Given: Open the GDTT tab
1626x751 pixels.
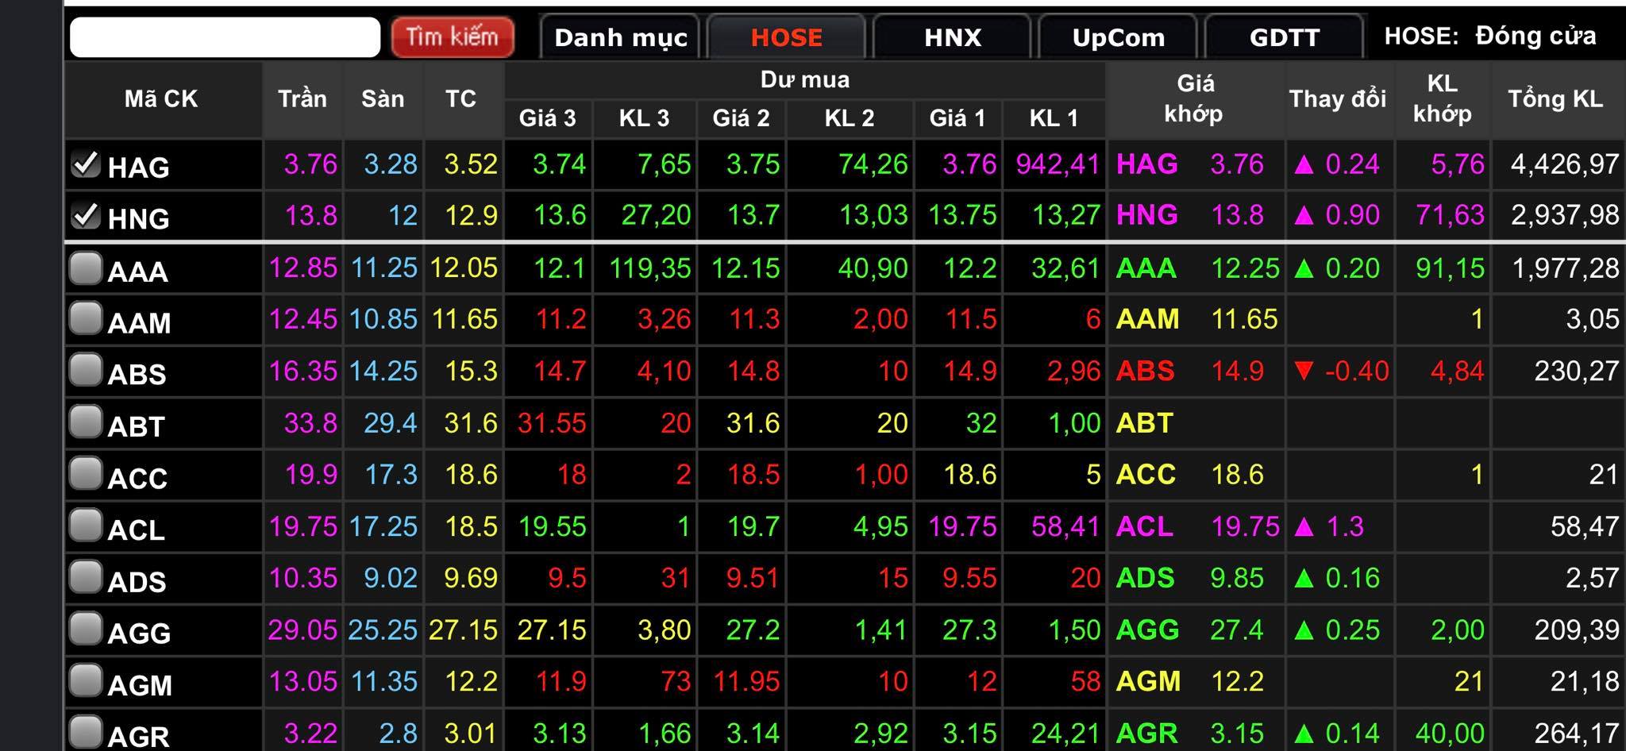Looking at the screenshot, I should coord(1284,37).
